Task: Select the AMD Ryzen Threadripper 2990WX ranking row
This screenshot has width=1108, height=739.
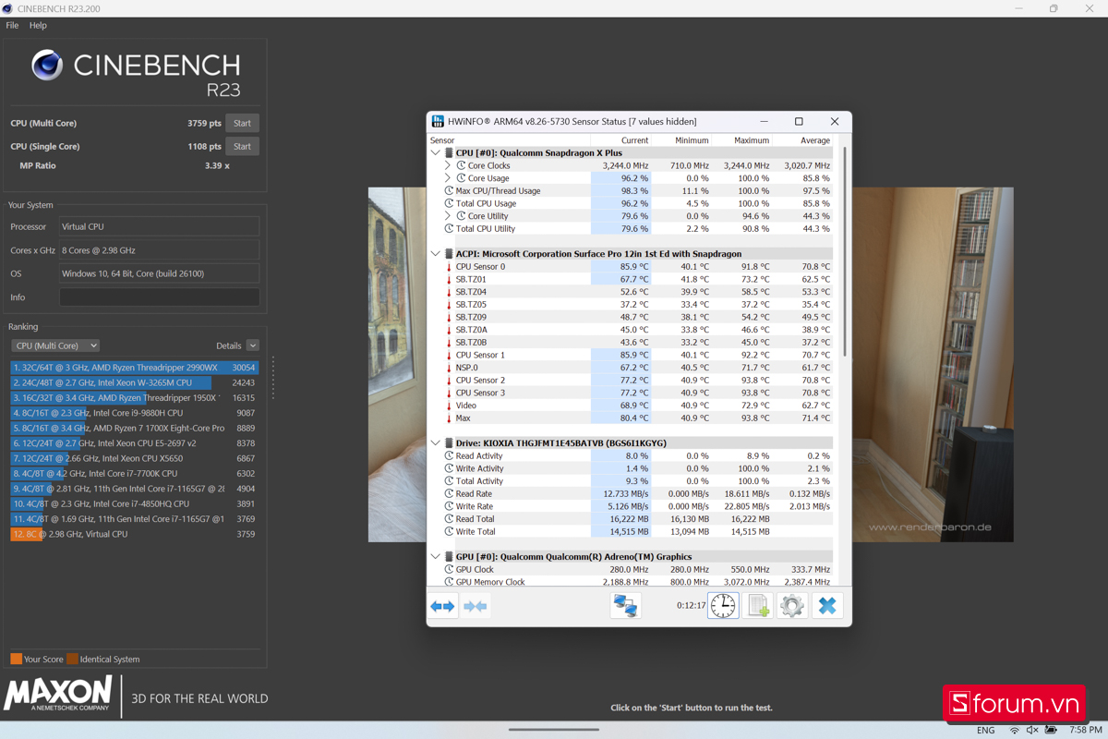Action: [x=134, y=368]
